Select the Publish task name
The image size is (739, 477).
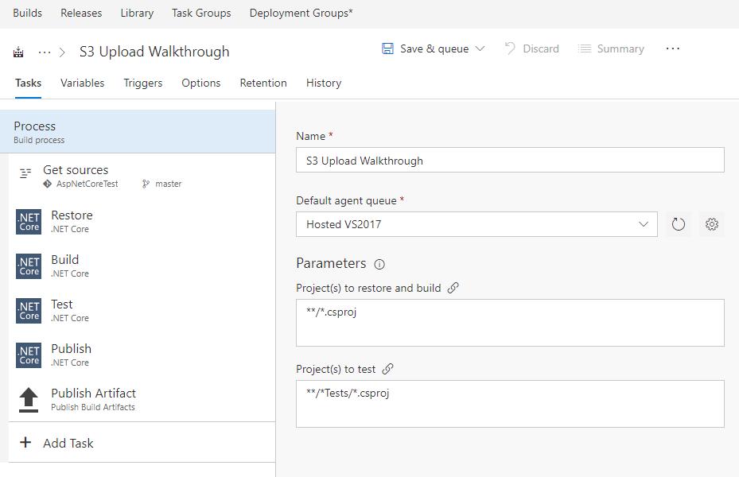(71, 348)
